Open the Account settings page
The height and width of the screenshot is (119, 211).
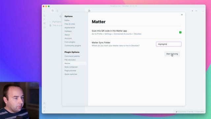coord(68,38)
